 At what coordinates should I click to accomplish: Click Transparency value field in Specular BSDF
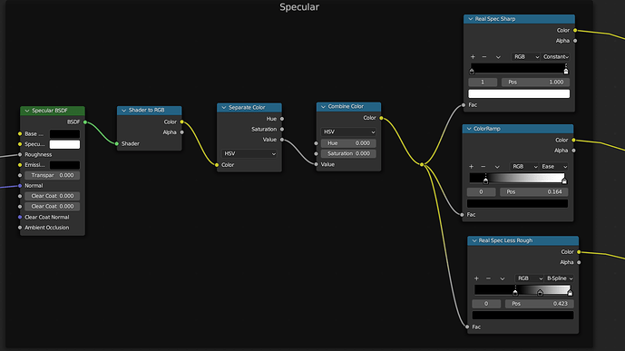53,175
